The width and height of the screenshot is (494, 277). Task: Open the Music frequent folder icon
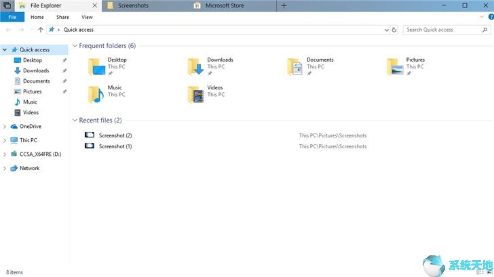tap(96, 94)
